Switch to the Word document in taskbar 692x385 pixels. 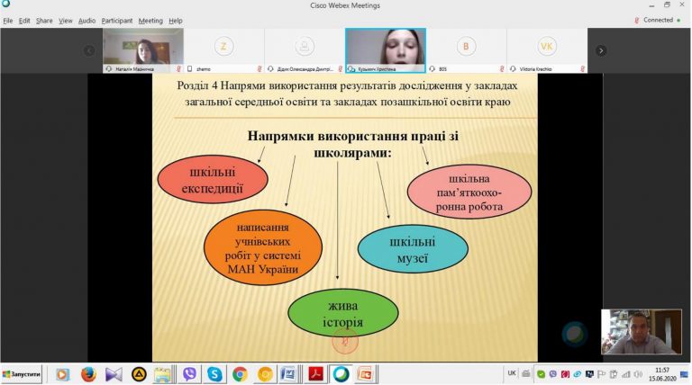pos(288,374)
